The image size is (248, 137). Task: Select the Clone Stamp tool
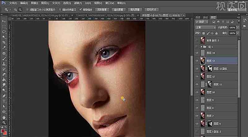pos(4,64)
